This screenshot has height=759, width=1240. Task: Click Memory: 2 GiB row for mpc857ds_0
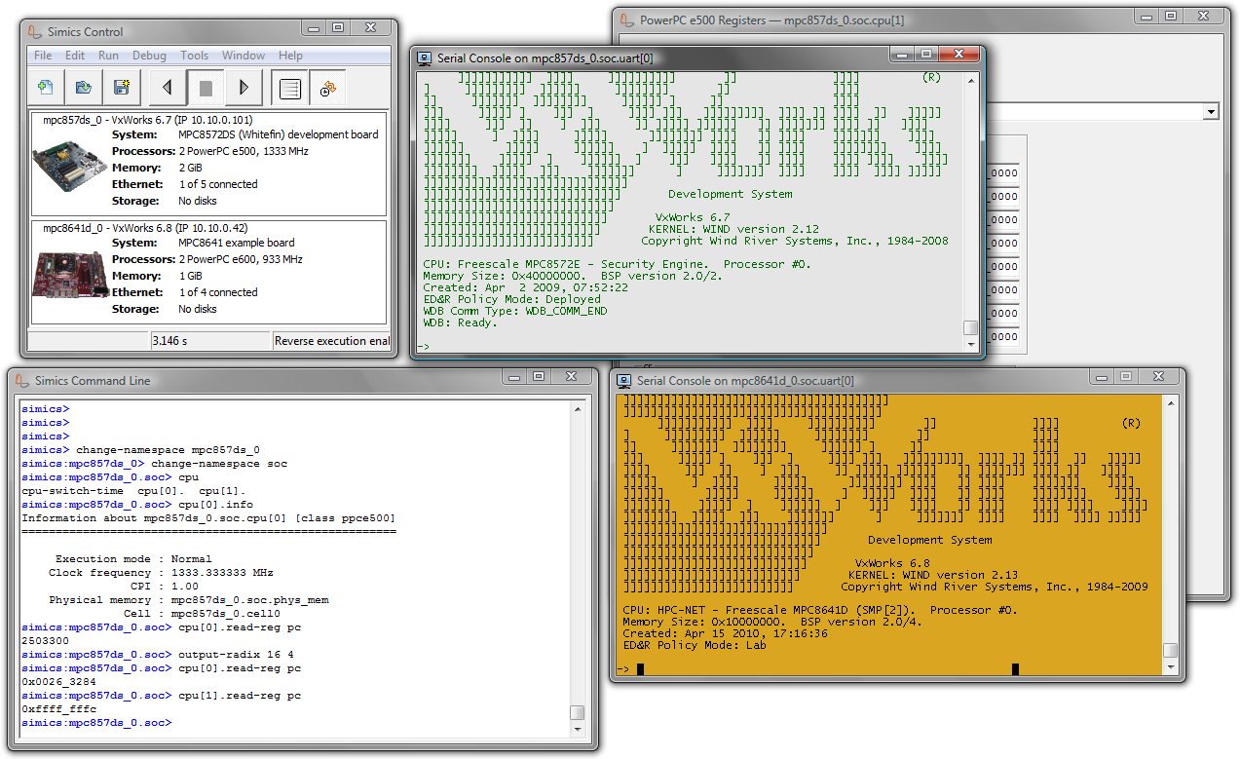pos(160,168)
